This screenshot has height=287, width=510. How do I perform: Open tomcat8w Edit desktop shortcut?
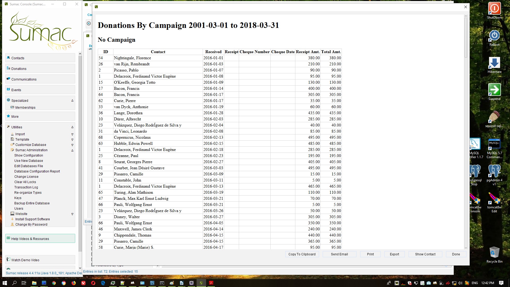[x=494, y=202]
